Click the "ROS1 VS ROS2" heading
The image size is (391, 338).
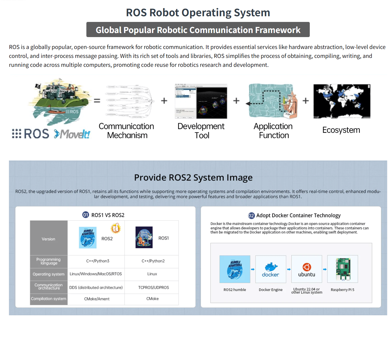(108, 215)
